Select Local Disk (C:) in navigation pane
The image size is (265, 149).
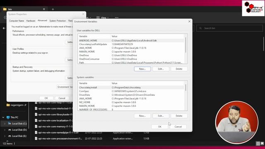pyautogui.click(x=17, y=124)
